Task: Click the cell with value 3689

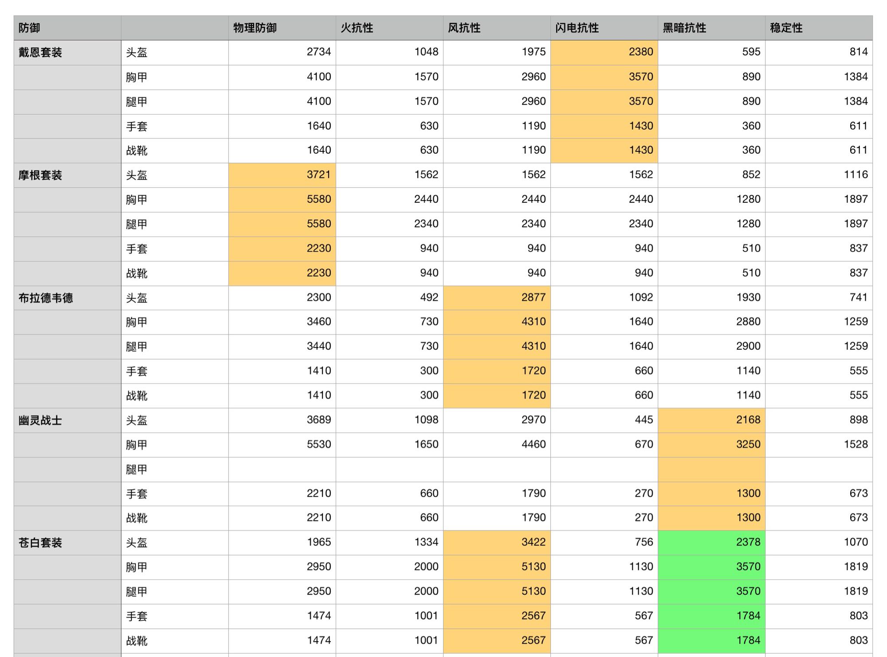Action: [x=282, y=420]
